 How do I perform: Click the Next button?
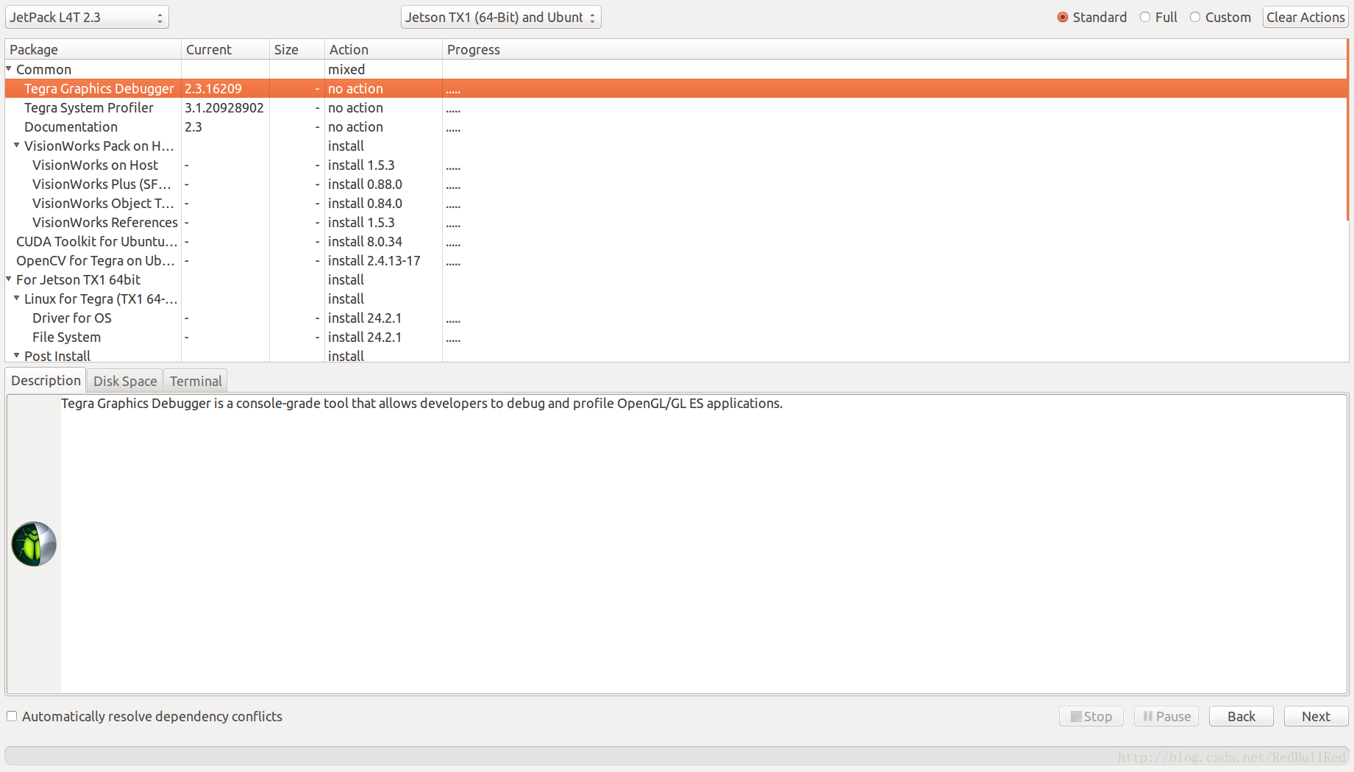(1316, 716)
